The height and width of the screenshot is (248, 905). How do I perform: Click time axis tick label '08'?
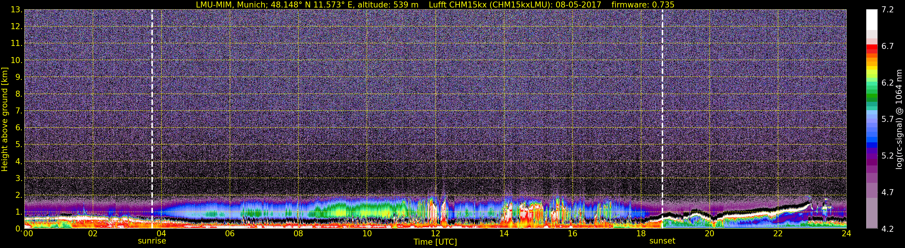point(298,234)
